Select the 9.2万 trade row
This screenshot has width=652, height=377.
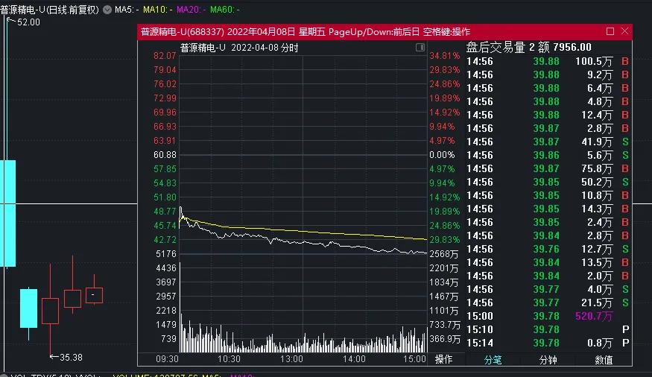pos(548,75)
